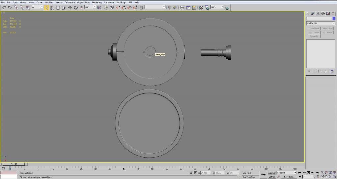Open the Display command panel
337x179 pixels.
pos(328,13)
